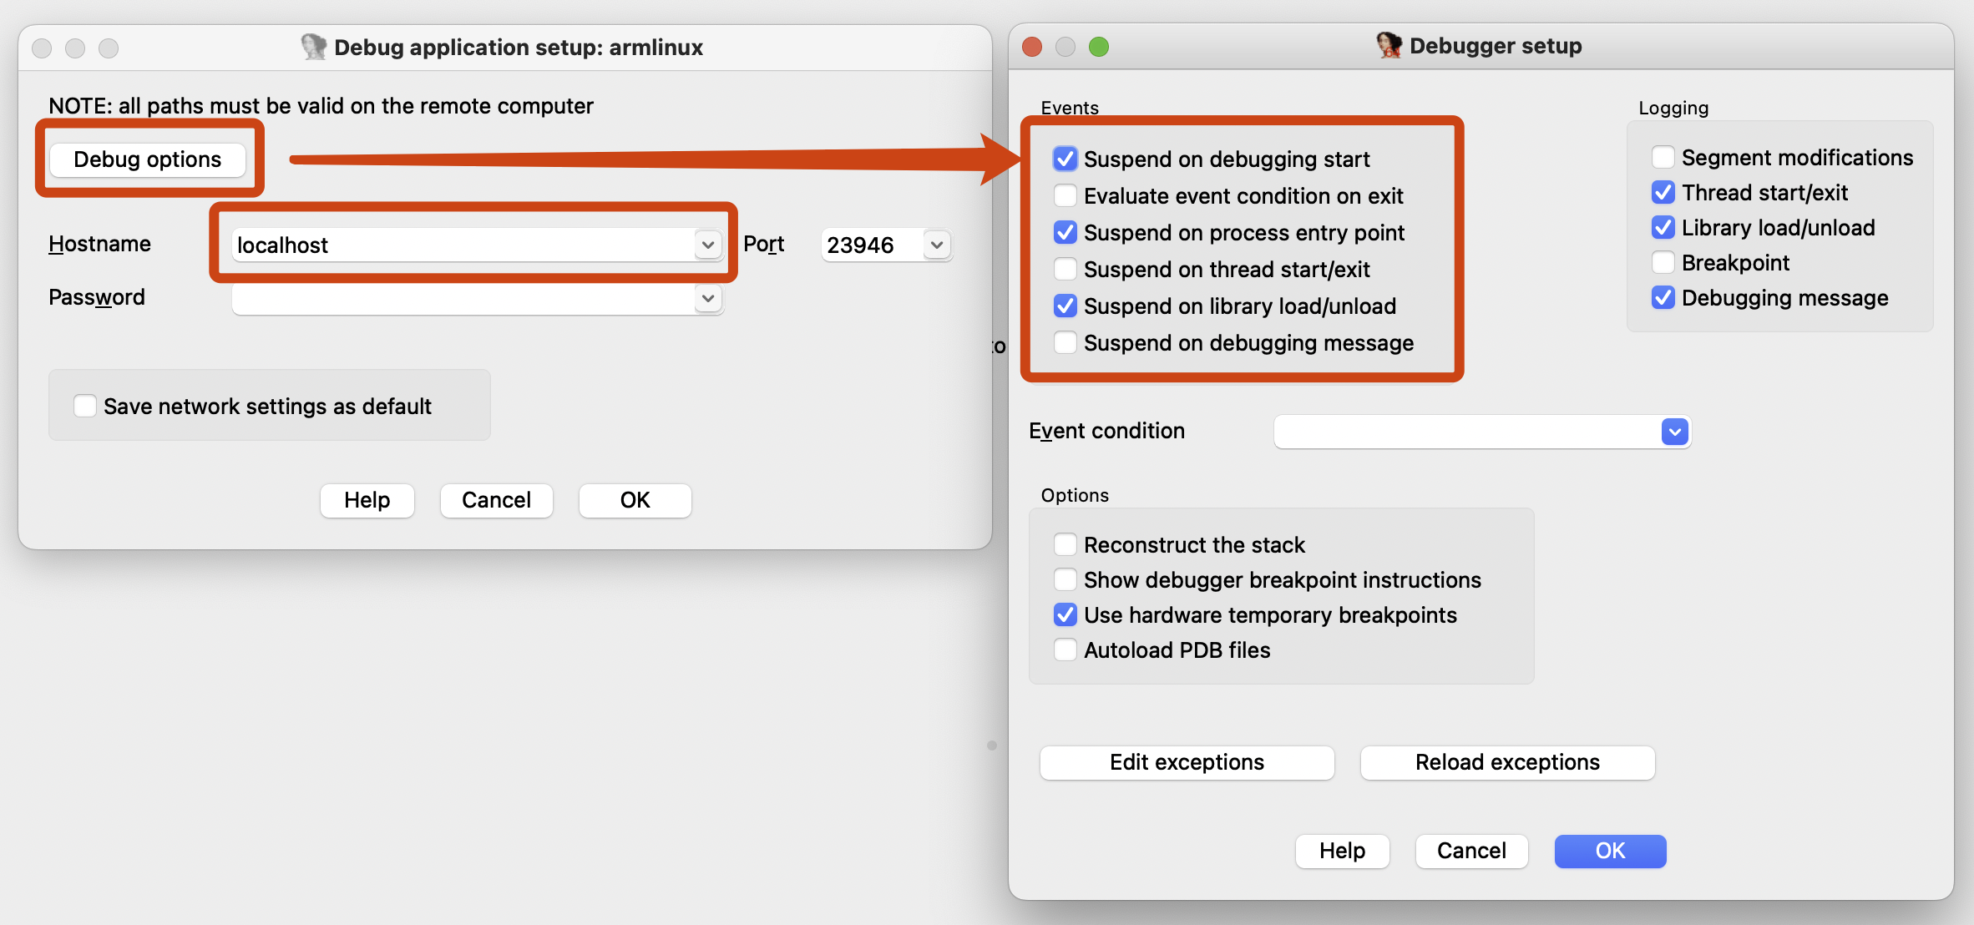Click "Edit exceptions"
This screenshot has width=1974, height=925.
click(x=1186, y=761)
